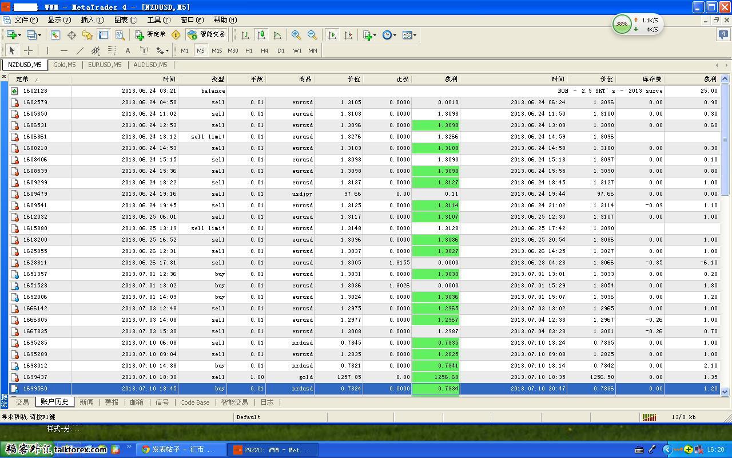This screenshot has height=458, width=732.
Task: Select the horizontal line drawing tool
Action: 63,50
